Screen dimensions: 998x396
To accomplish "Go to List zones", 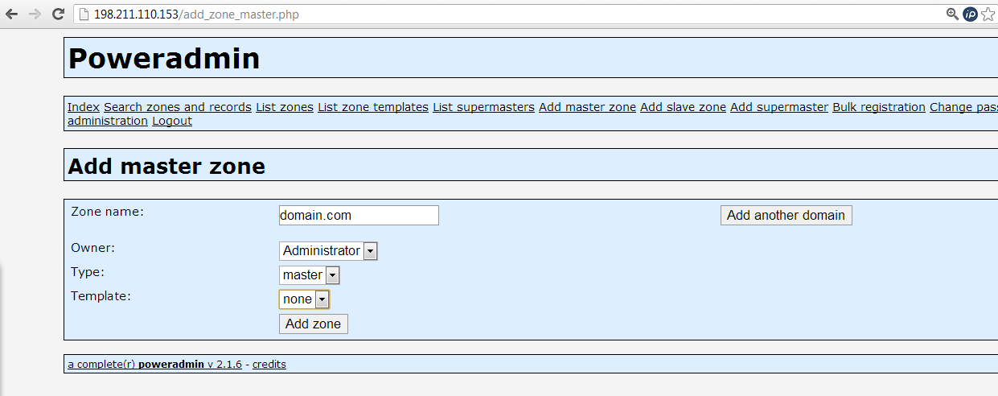I will (x=285, y=107).
